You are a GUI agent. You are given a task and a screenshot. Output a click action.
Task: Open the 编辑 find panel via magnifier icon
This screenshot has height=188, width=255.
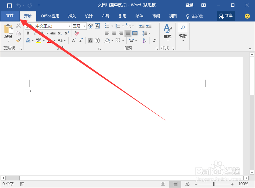pyautogui.click(x=183, y=27)
